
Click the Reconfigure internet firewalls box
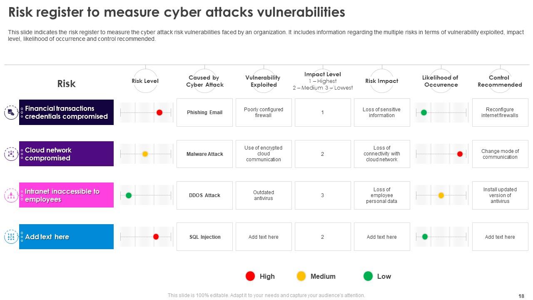tap(500, 112)
